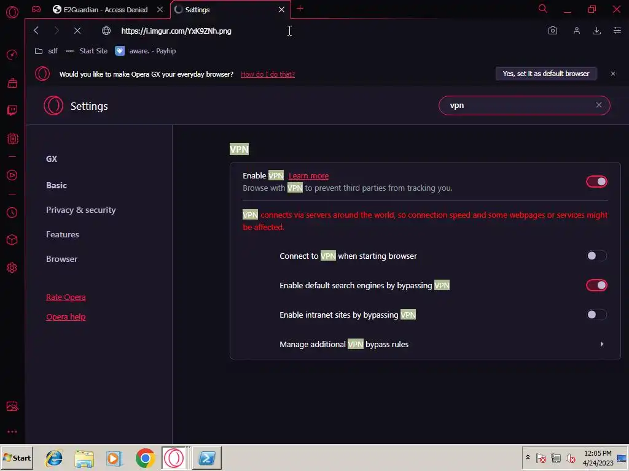
Task: Open History clock sidebar icon
Action: [x=12, y=212]
